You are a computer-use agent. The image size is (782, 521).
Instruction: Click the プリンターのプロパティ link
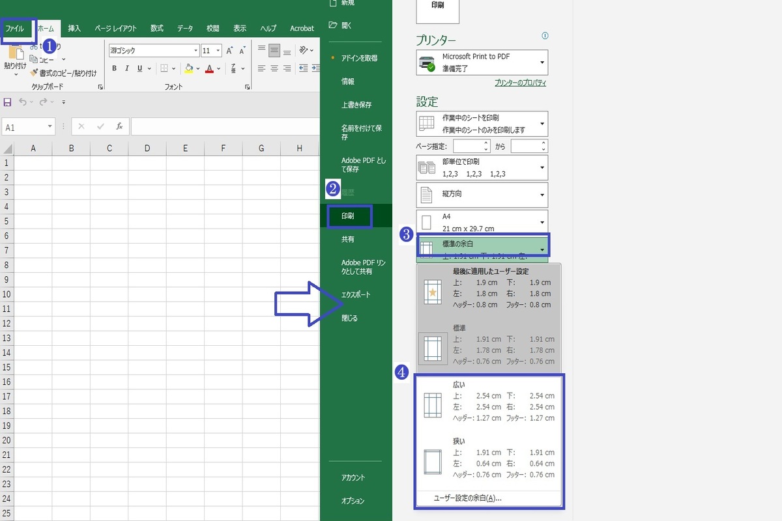520,83
